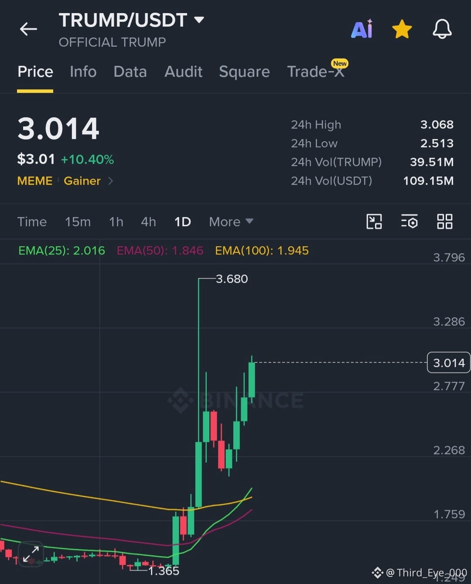Screen dimensions: 471x584
Task: Tap the EMA(50): 1.846 indicator label
Action: pos(160,251)
